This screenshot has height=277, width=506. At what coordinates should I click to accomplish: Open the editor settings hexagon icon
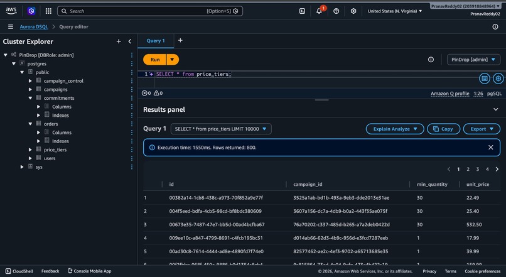point(498,78)
